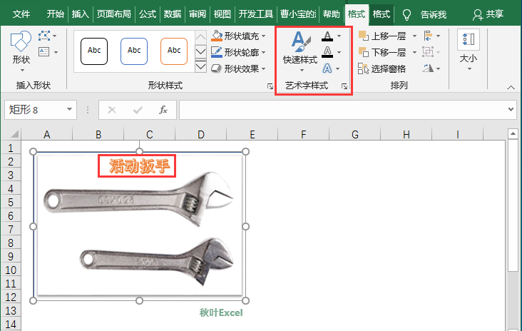This screenshot has height=331, width=522.
Task: Click the formula bar input field
Action: click(343, 110)
